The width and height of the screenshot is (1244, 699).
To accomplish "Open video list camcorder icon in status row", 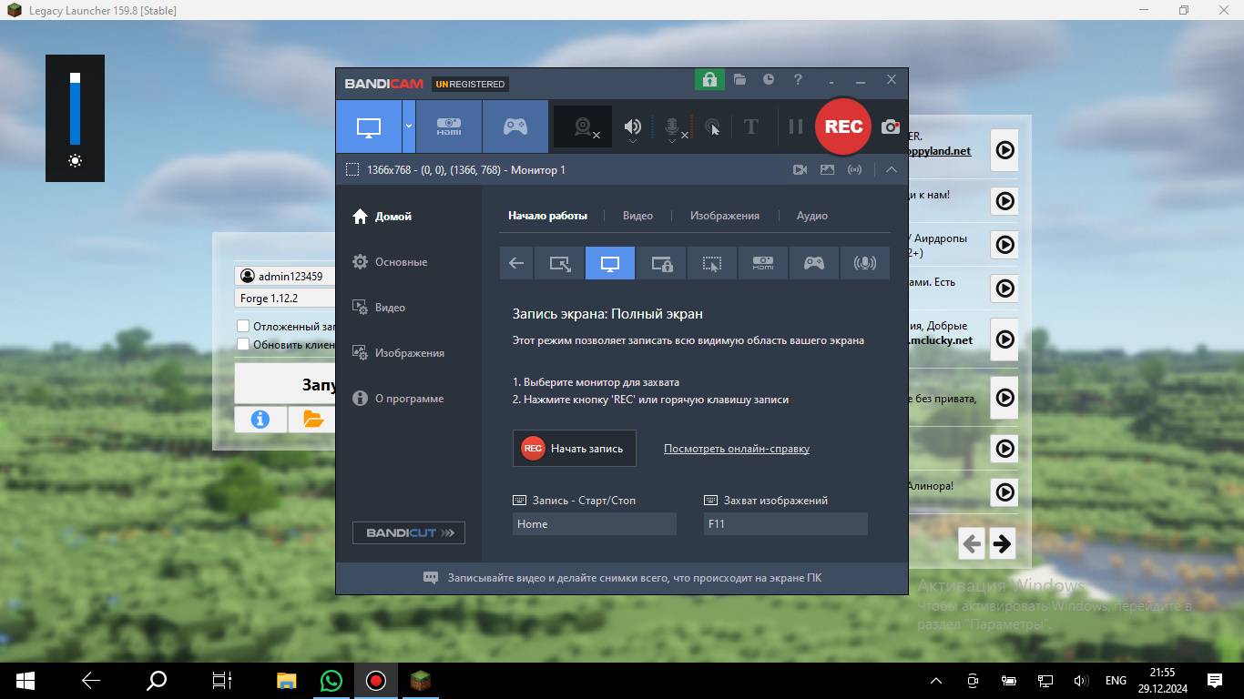I will pos(800,169).
